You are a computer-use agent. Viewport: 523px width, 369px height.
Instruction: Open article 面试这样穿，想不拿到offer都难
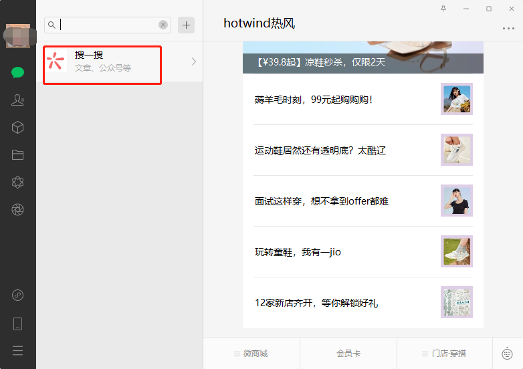(363, 201)
